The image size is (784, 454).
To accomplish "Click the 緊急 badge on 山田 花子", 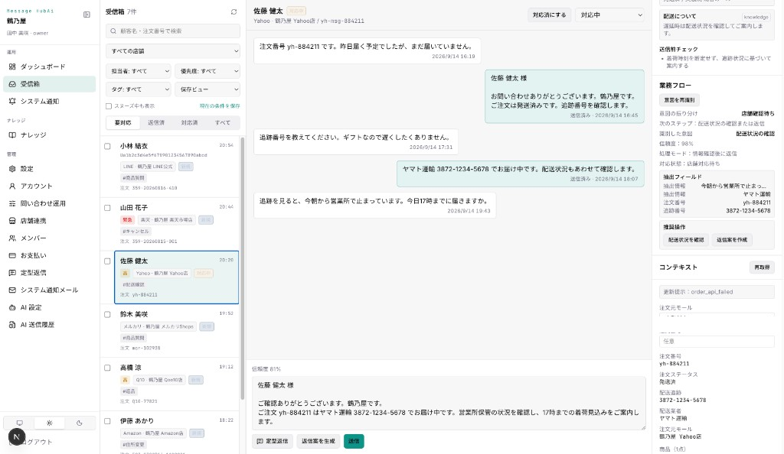I will pyautogui.click(x=128, y=219).
